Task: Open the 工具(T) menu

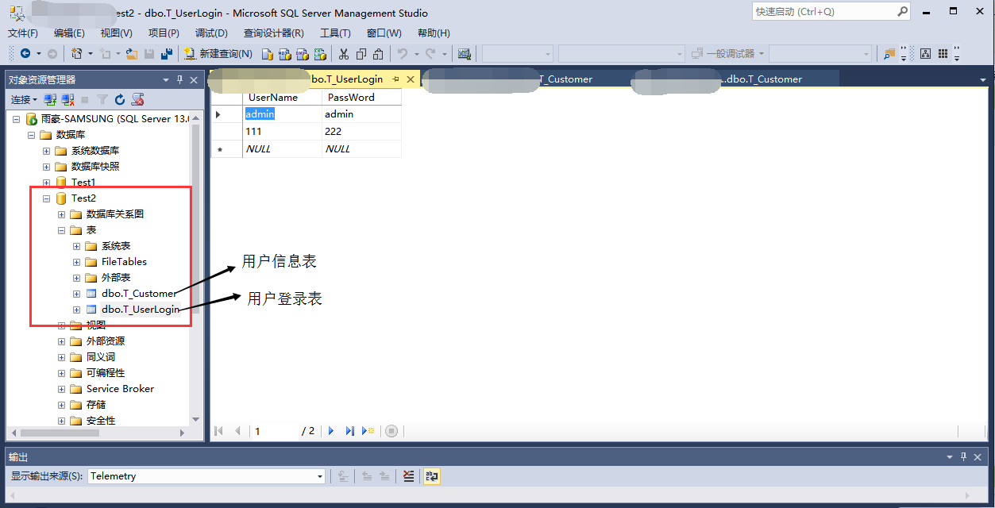Action: (x=335, y=33)
